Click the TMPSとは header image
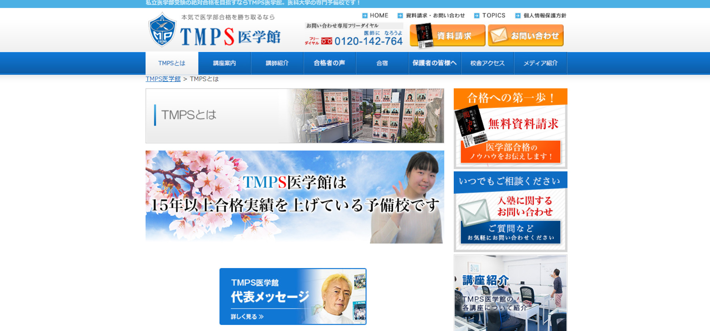Screen dimensions: 710x331 295,116
